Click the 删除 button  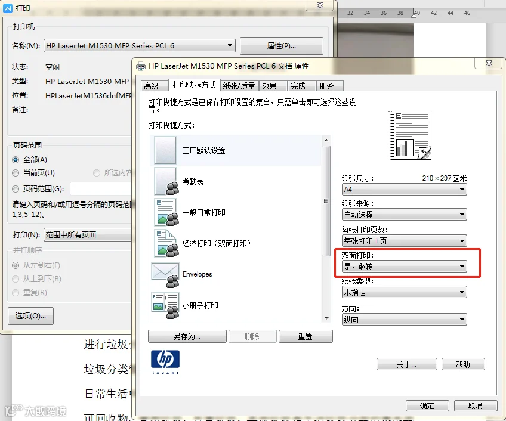(252, 336)
